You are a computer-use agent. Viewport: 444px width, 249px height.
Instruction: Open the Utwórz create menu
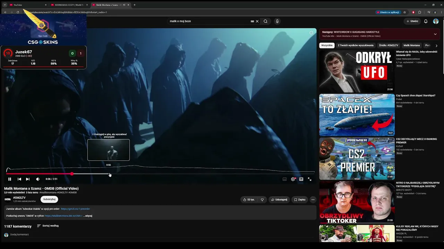click(x=412, y=21)
